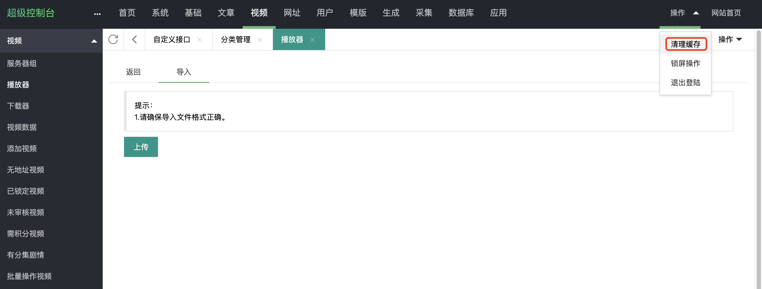
Task: Open 数据库 in top navigation
Action: click(461, 13)
